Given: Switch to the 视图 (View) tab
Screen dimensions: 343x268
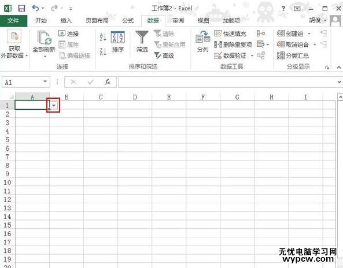Looking at the screenshot, I should [x=203, y=21].
